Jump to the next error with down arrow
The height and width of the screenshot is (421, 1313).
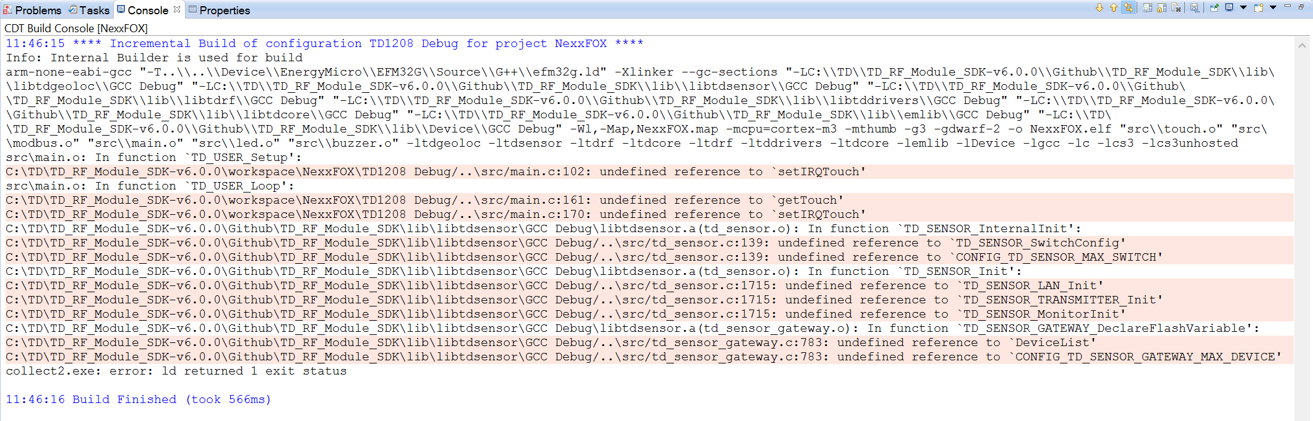click(1100, 7)
